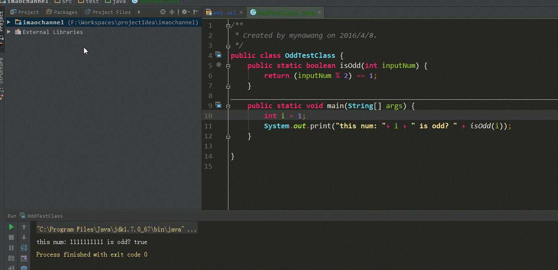Screen dimensions: 558x270
Task: Switch to the Packages view tab
Action: (62, 12)
